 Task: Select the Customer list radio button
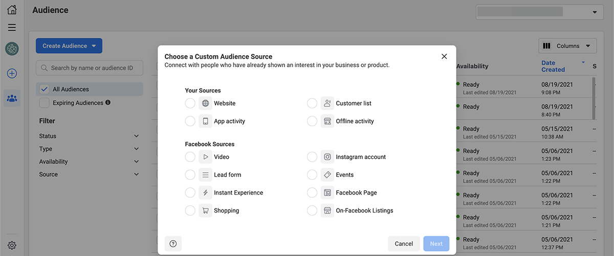point(312,103)
